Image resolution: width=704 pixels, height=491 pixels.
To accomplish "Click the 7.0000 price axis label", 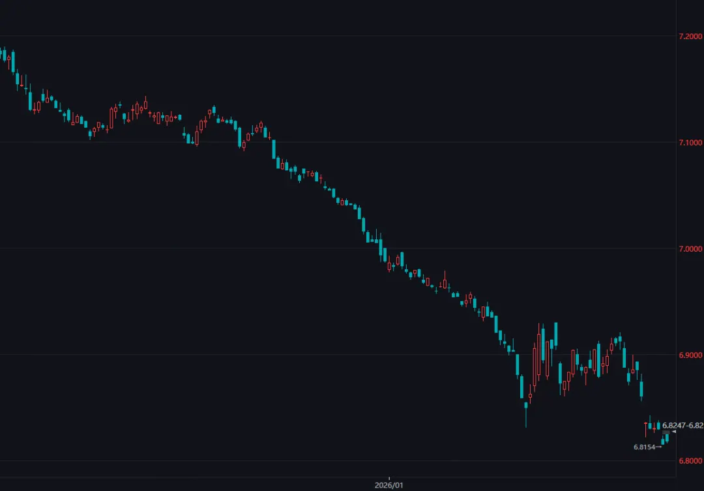I will pyautogui.click(x=690, y=249).
